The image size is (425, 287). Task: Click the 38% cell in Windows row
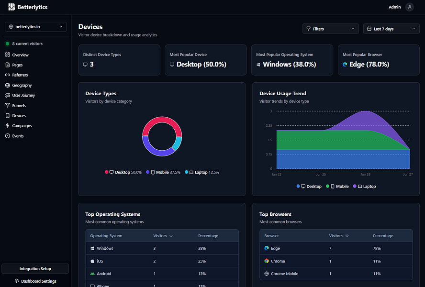pos(201,248)
